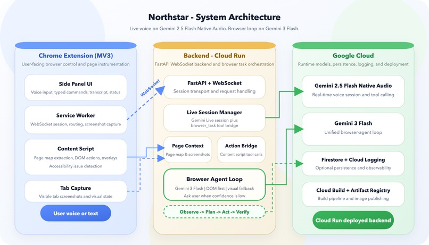Click the Gemini 2.5 Flash Native Audio card
The image size is (429, 245).
(x=353, y=91)
